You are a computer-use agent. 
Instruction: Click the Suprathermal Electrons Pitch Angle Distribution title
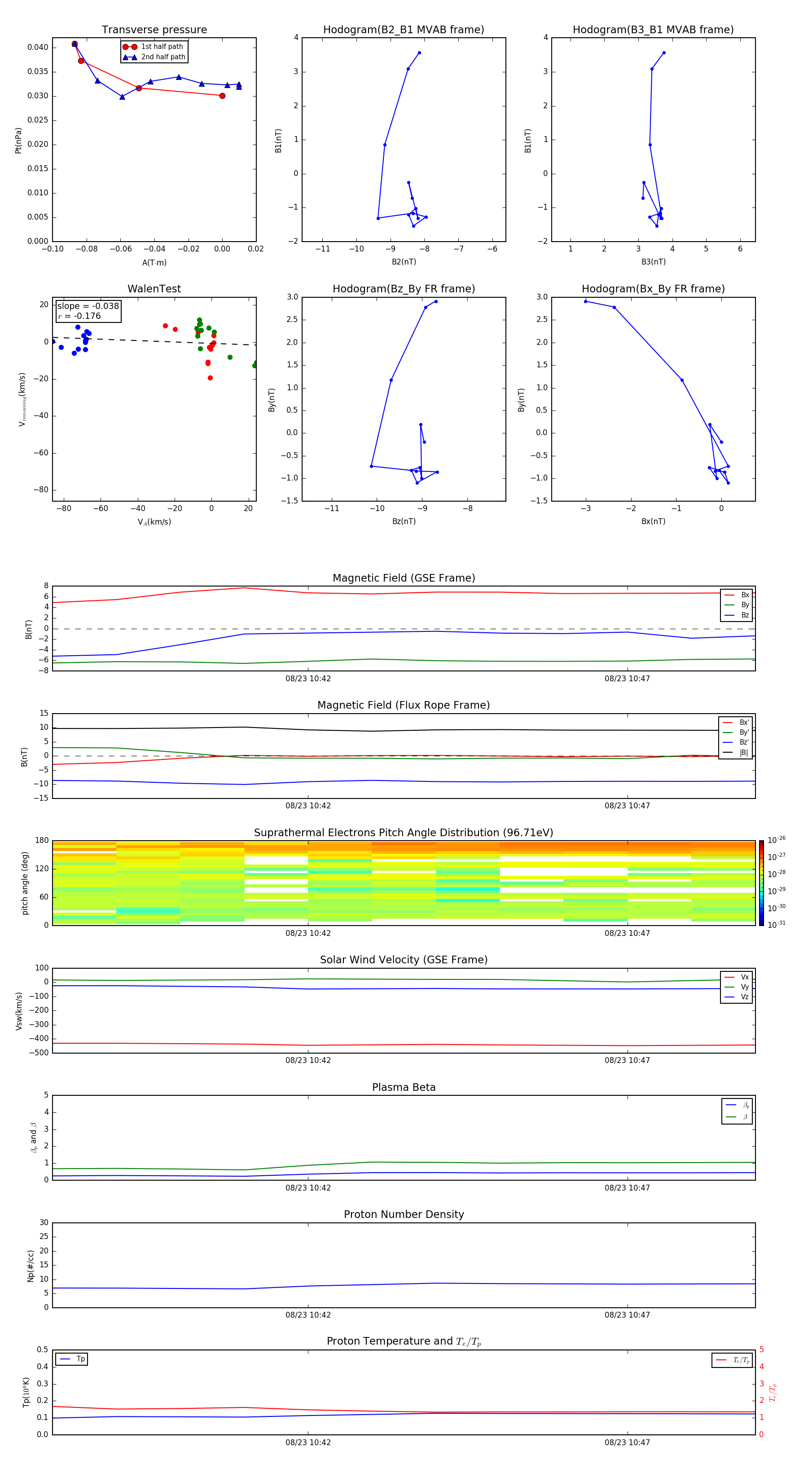(404, 833)
